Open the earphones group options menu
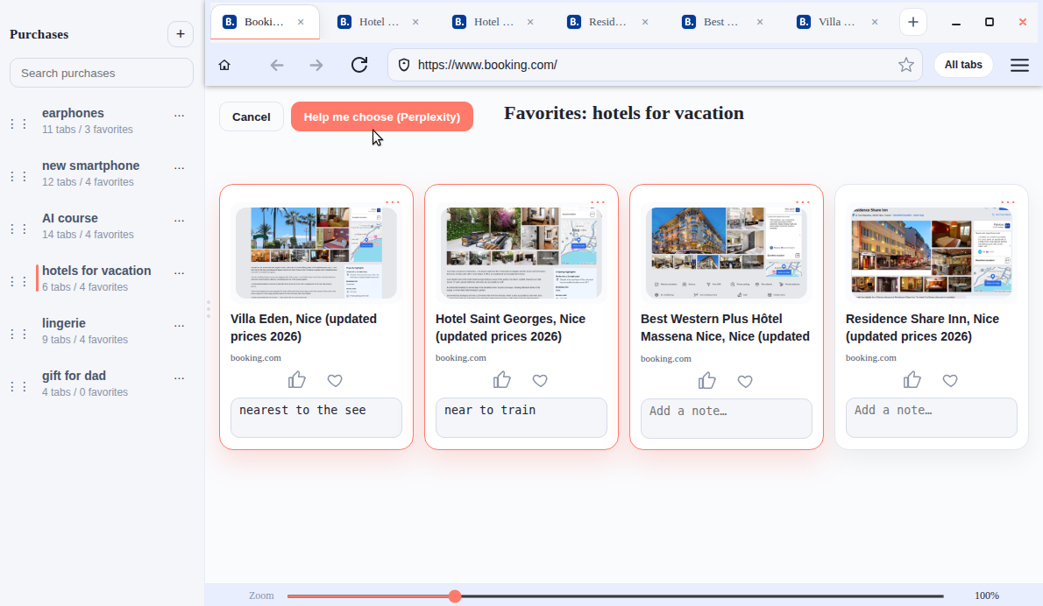This screenshot has width=1043, height=606. 179,114
